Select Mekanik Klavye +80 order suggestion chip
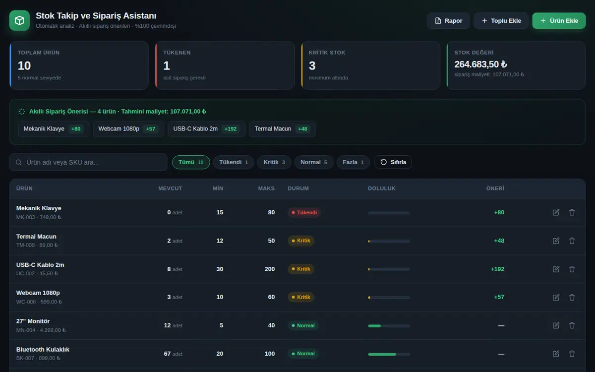595x372 pixels. point(53,129)
